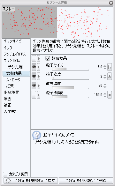The height and width of the screenshot is (186, 115).
Task: Open the 水彩境界 category
Action: click(11, 93)
